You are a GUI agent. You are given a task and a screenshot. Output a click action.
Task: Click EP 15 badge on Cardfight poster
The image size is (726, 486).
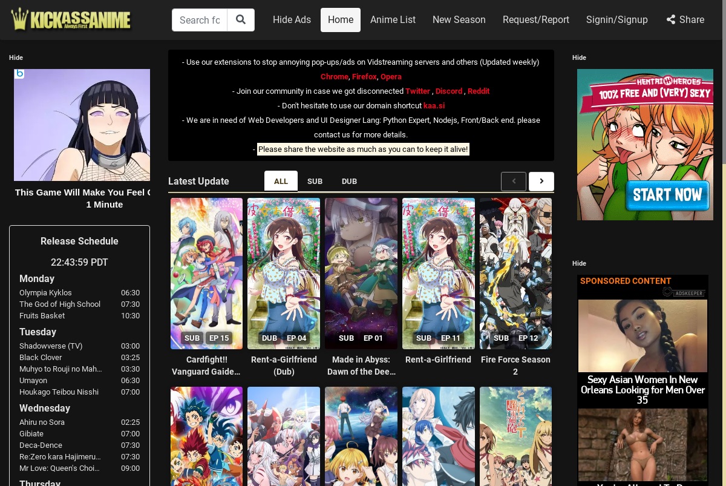coord(219,338)
